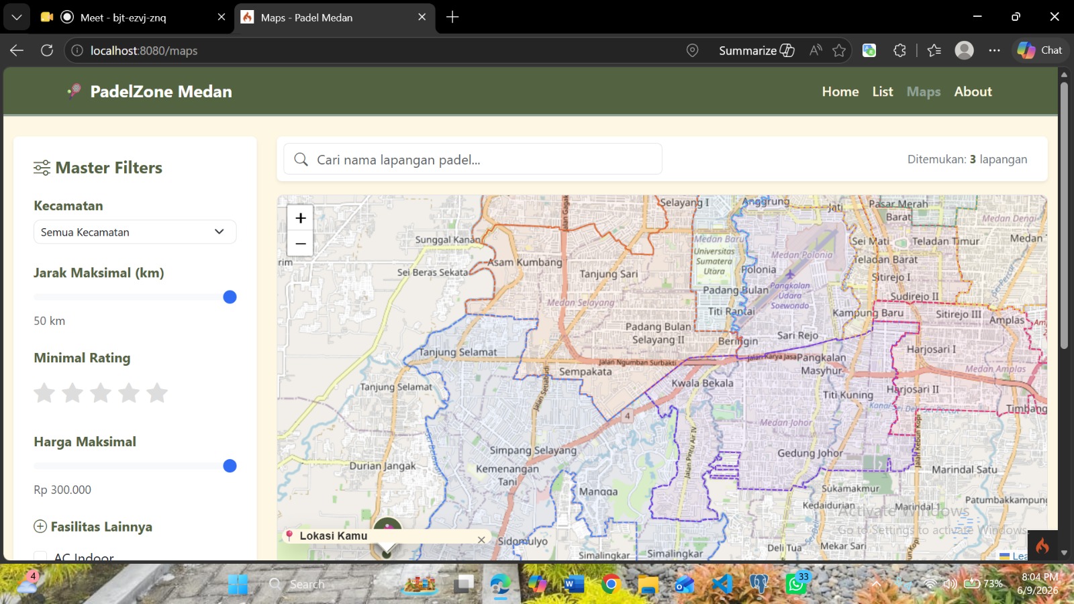Open Copilot Chat button
The image size is (1074, 604).
coord(1040,50)
